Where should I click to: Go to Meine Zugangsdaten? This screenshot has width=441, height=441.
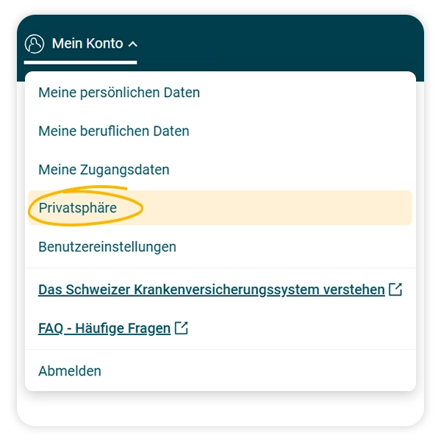click(104, 170)
